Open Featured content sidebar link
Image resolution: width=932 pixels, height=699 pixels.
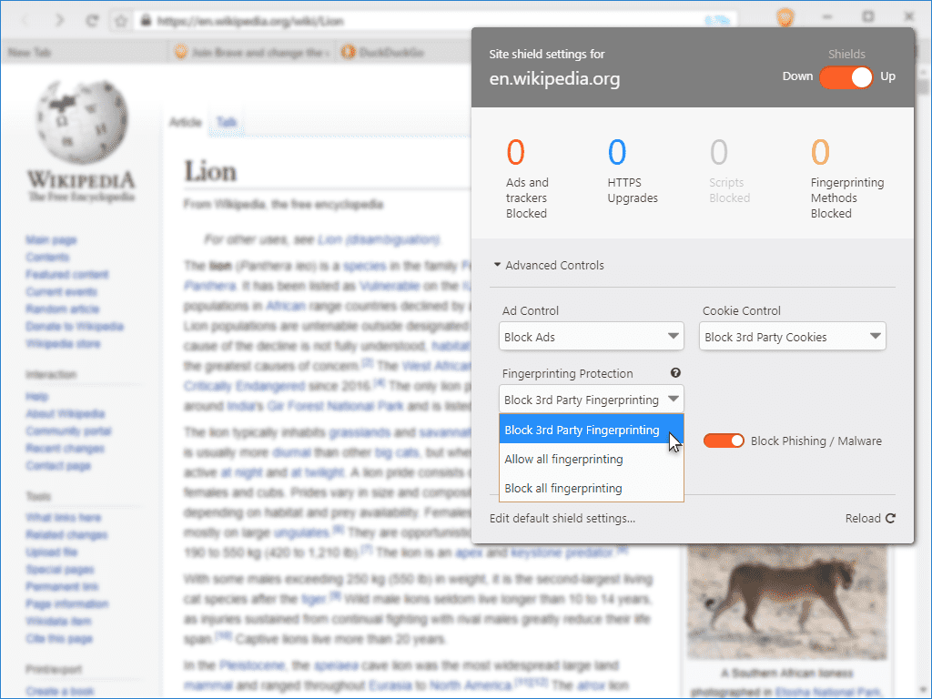point(67,275)
